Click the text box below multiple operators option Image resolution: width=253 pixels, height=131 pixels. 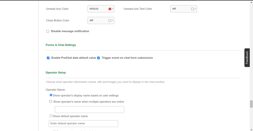(89, 109)
